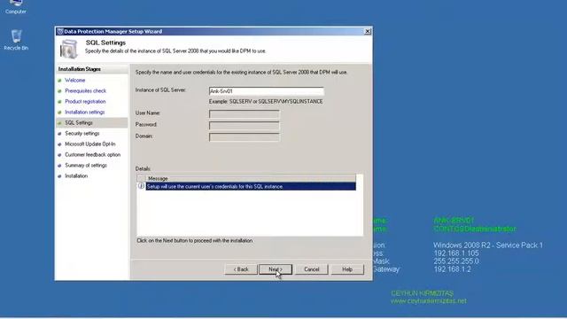The height and width of the screenshot is (319, 567).
Task: Select Customer feedback option stage
Action: click(x=92, y=155)
